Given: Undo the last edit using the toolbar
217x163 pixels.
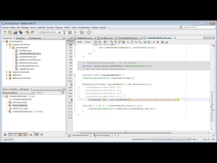Looking at the screenshot, I should (x=27, y=32).
